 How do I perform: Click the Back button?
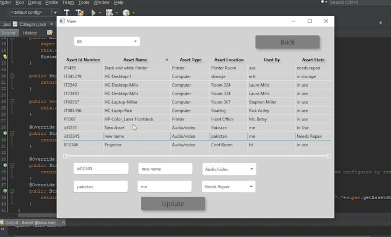(x=287, y=42)
